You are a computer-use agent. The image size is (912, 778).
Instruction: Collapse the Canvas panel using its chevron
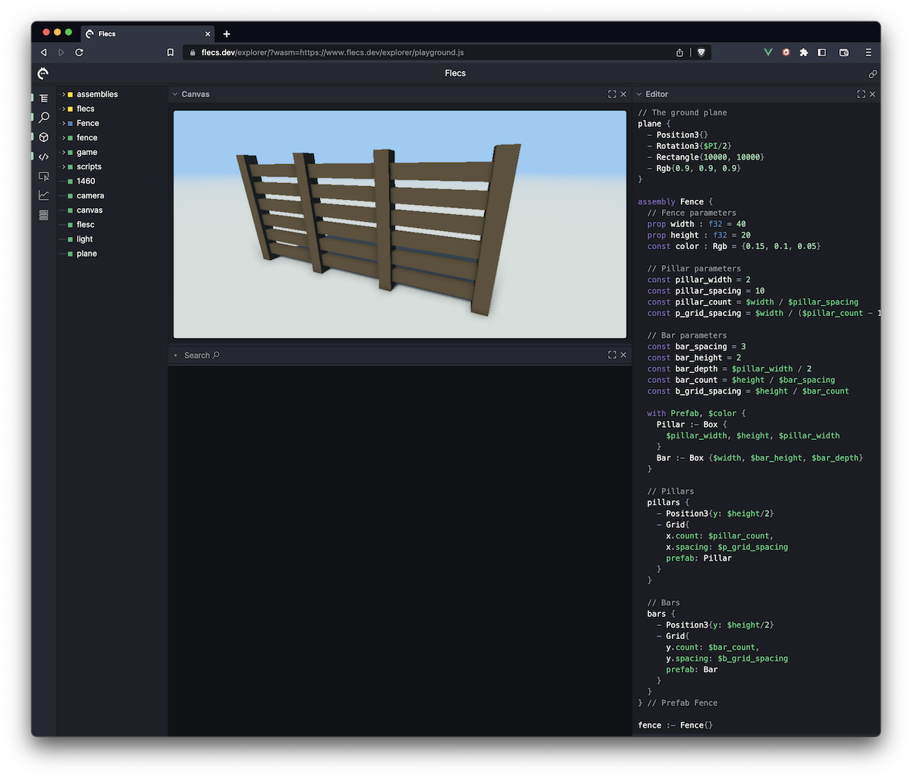point(175,94)
